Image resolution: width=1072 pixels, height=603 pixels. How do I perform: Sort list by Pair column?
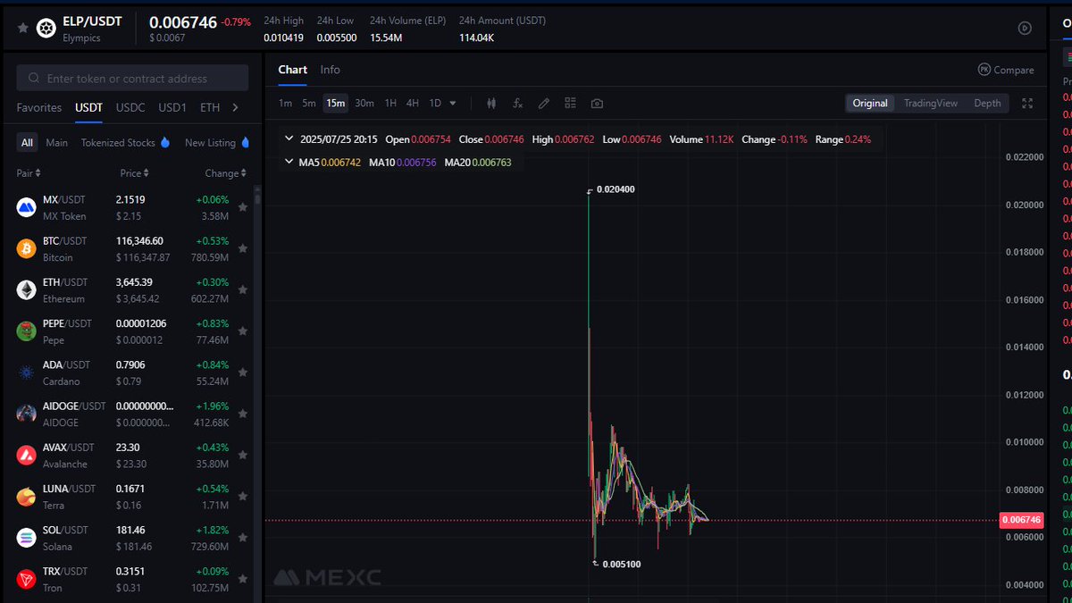[x=29, y=173]
